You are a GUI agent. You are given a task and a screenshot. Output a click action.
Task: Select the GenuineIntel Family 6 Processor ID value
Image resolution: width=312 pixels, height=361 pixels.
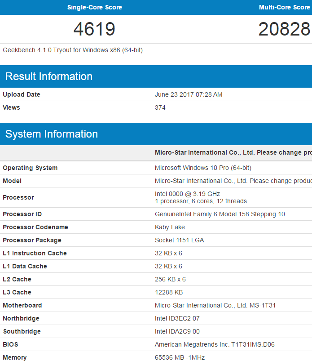(220, 214)
